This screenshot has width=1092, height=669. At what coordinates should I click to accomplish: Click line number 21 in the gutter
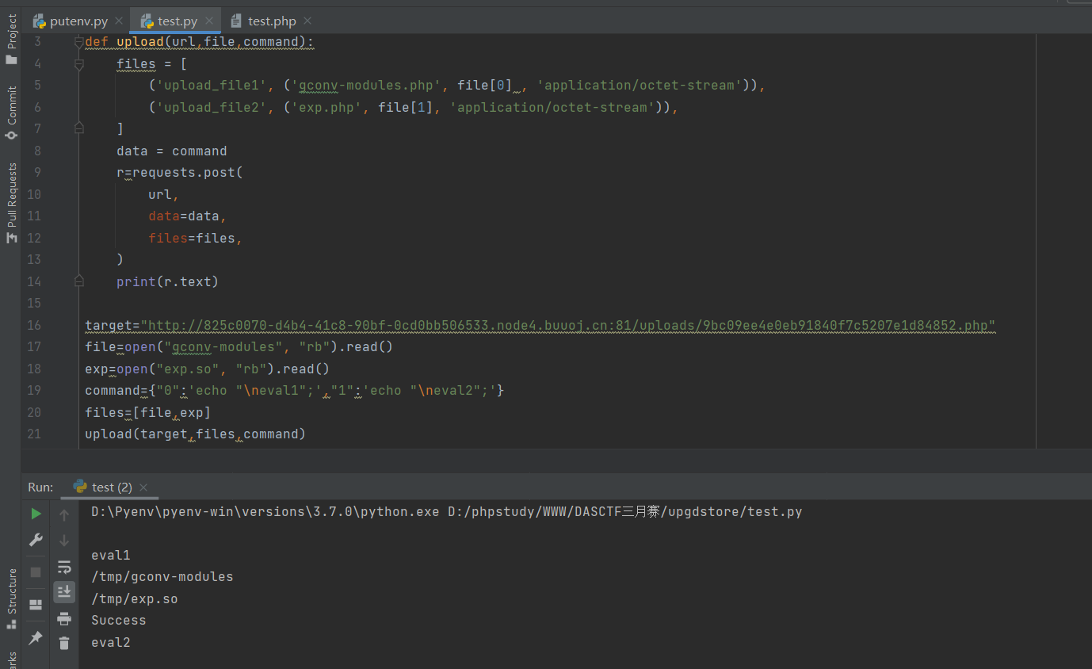pyautogui.click(x=33, y=434)
